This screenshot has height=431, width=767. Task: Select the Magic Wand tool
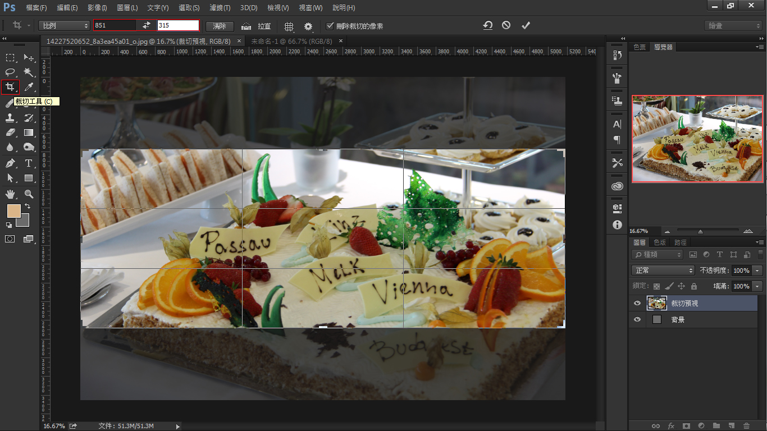tap(29, 72)
